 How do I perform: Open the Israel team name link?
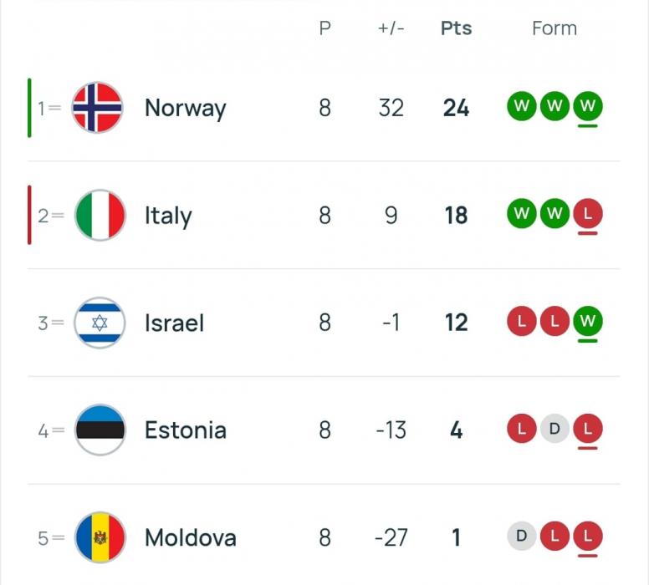(174, 323)
